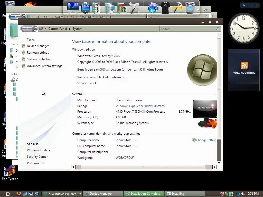Open Windows Update under See also
Viewport: 263px width, 197px height.
click(x=39, y=150)
